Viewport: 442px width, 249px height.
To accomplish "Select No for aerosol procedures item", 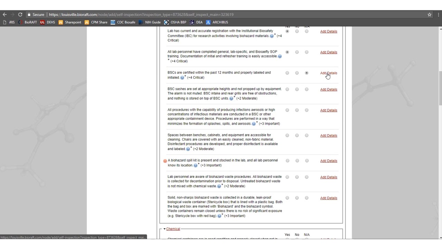I will (297, 110).
